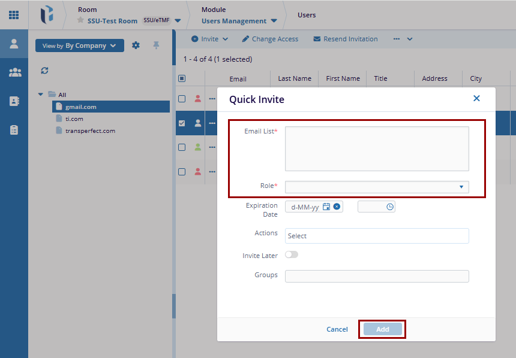The height and width of the screenshot is (358, 516).
Task: Click the Users icon in left sidebar
Action: [x=14, y=44]
